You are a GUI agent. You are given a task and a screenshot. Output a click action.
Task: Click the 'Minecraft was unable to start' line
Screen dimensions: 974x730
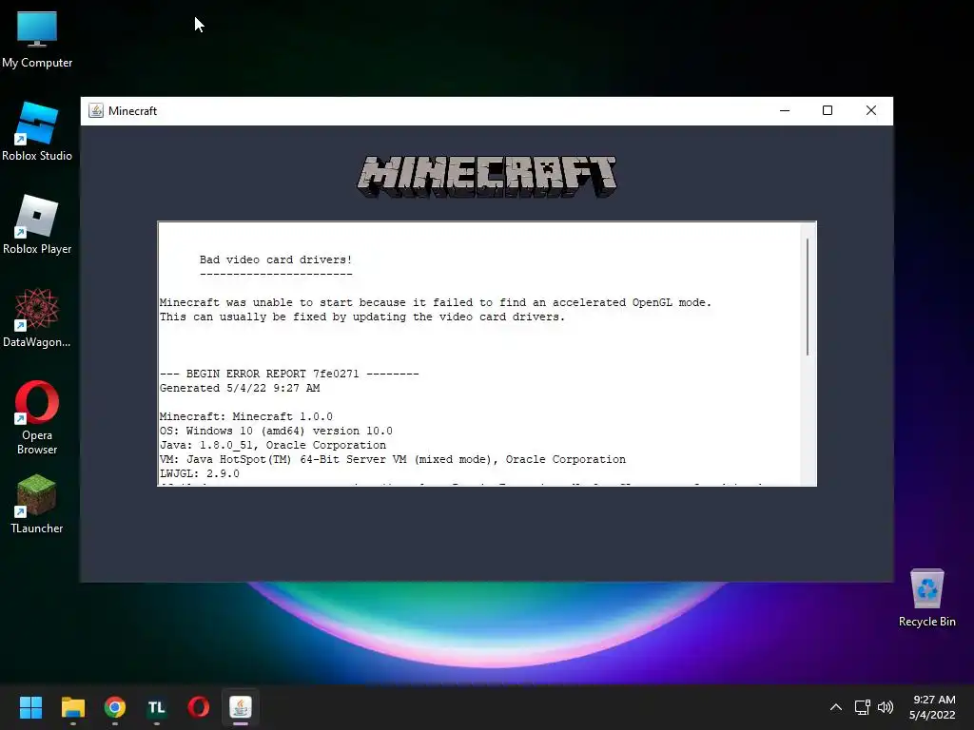click(436, 302)
